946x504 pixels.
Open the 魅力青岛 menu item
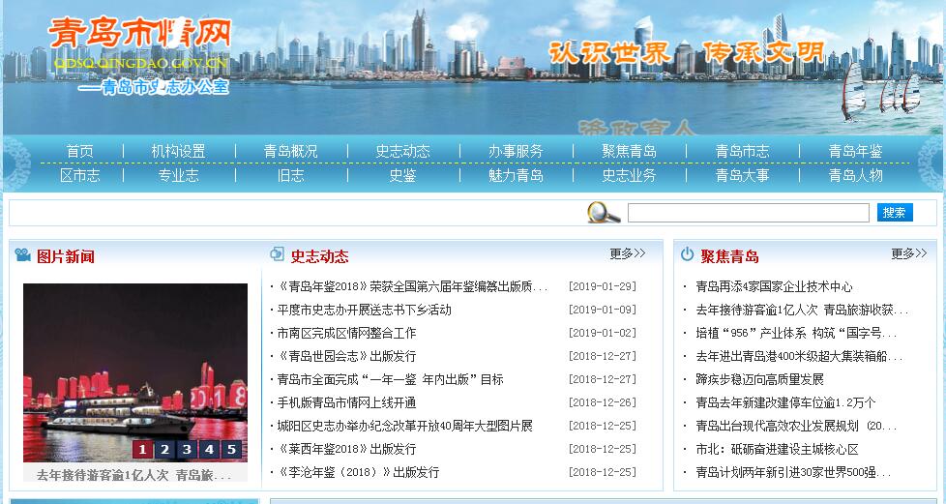pos(516,176)
